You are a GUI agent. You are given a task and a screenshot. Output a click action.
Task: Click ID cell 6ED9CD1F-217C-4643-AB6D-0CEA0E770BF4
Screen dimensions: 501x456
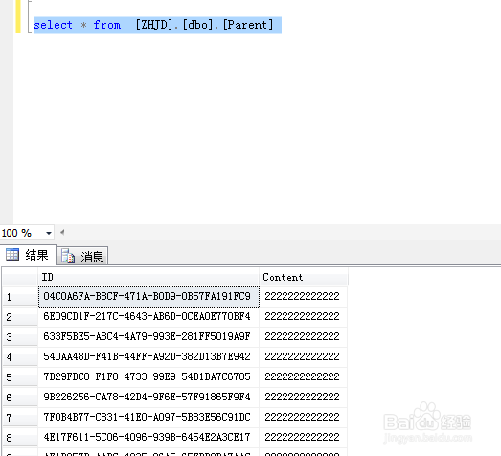click(148, 317)
